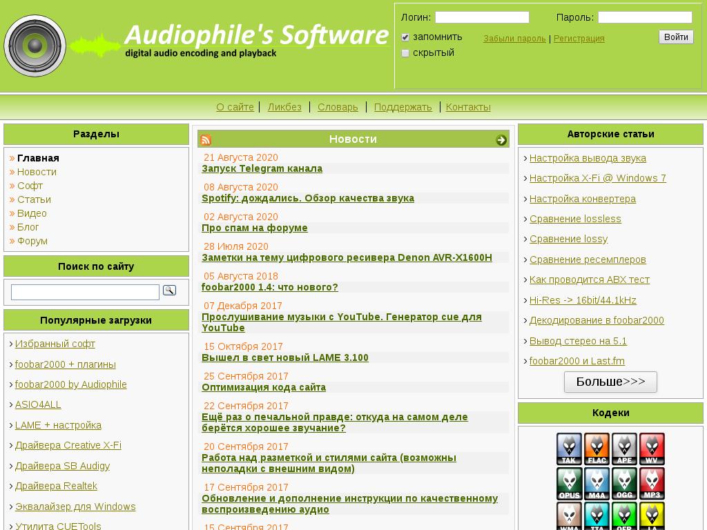Open the FLAC codec icon

[597, 449]
